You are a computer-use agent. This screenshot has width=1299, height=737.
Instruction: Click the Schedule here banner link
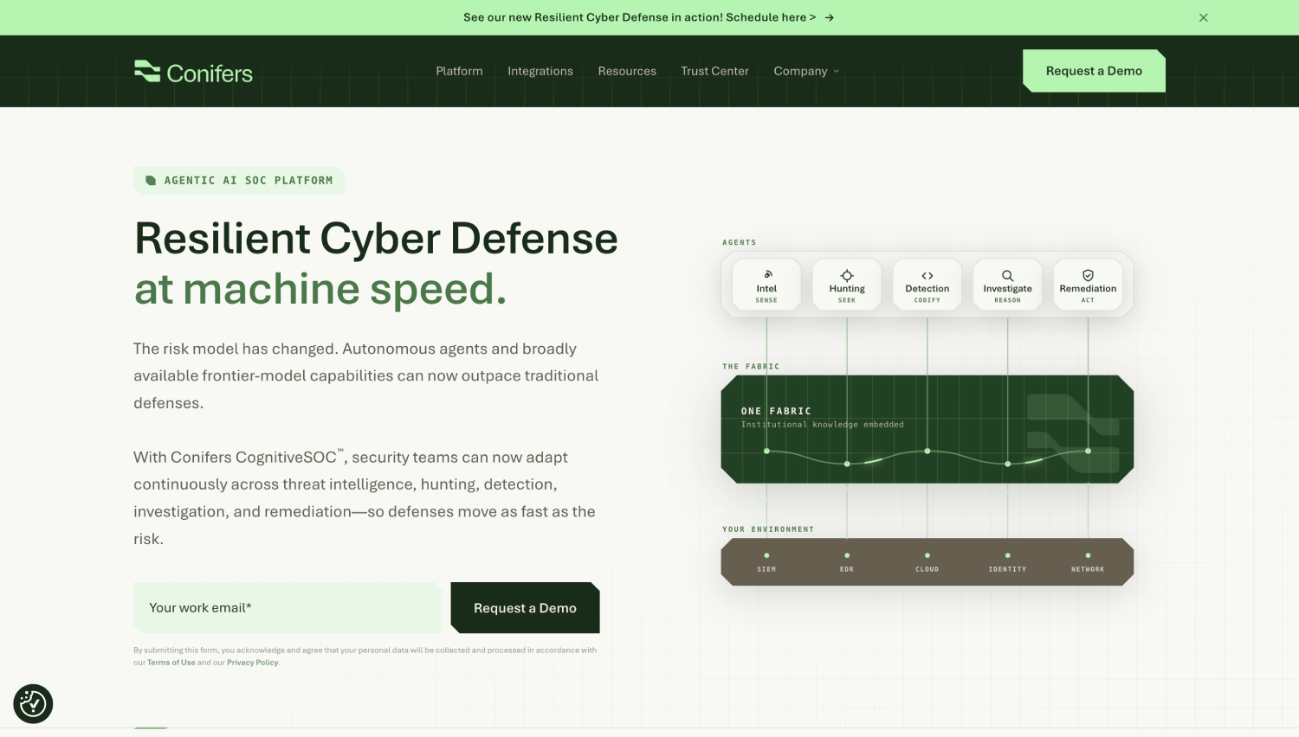pyautogui.click(x=771, y=17)
